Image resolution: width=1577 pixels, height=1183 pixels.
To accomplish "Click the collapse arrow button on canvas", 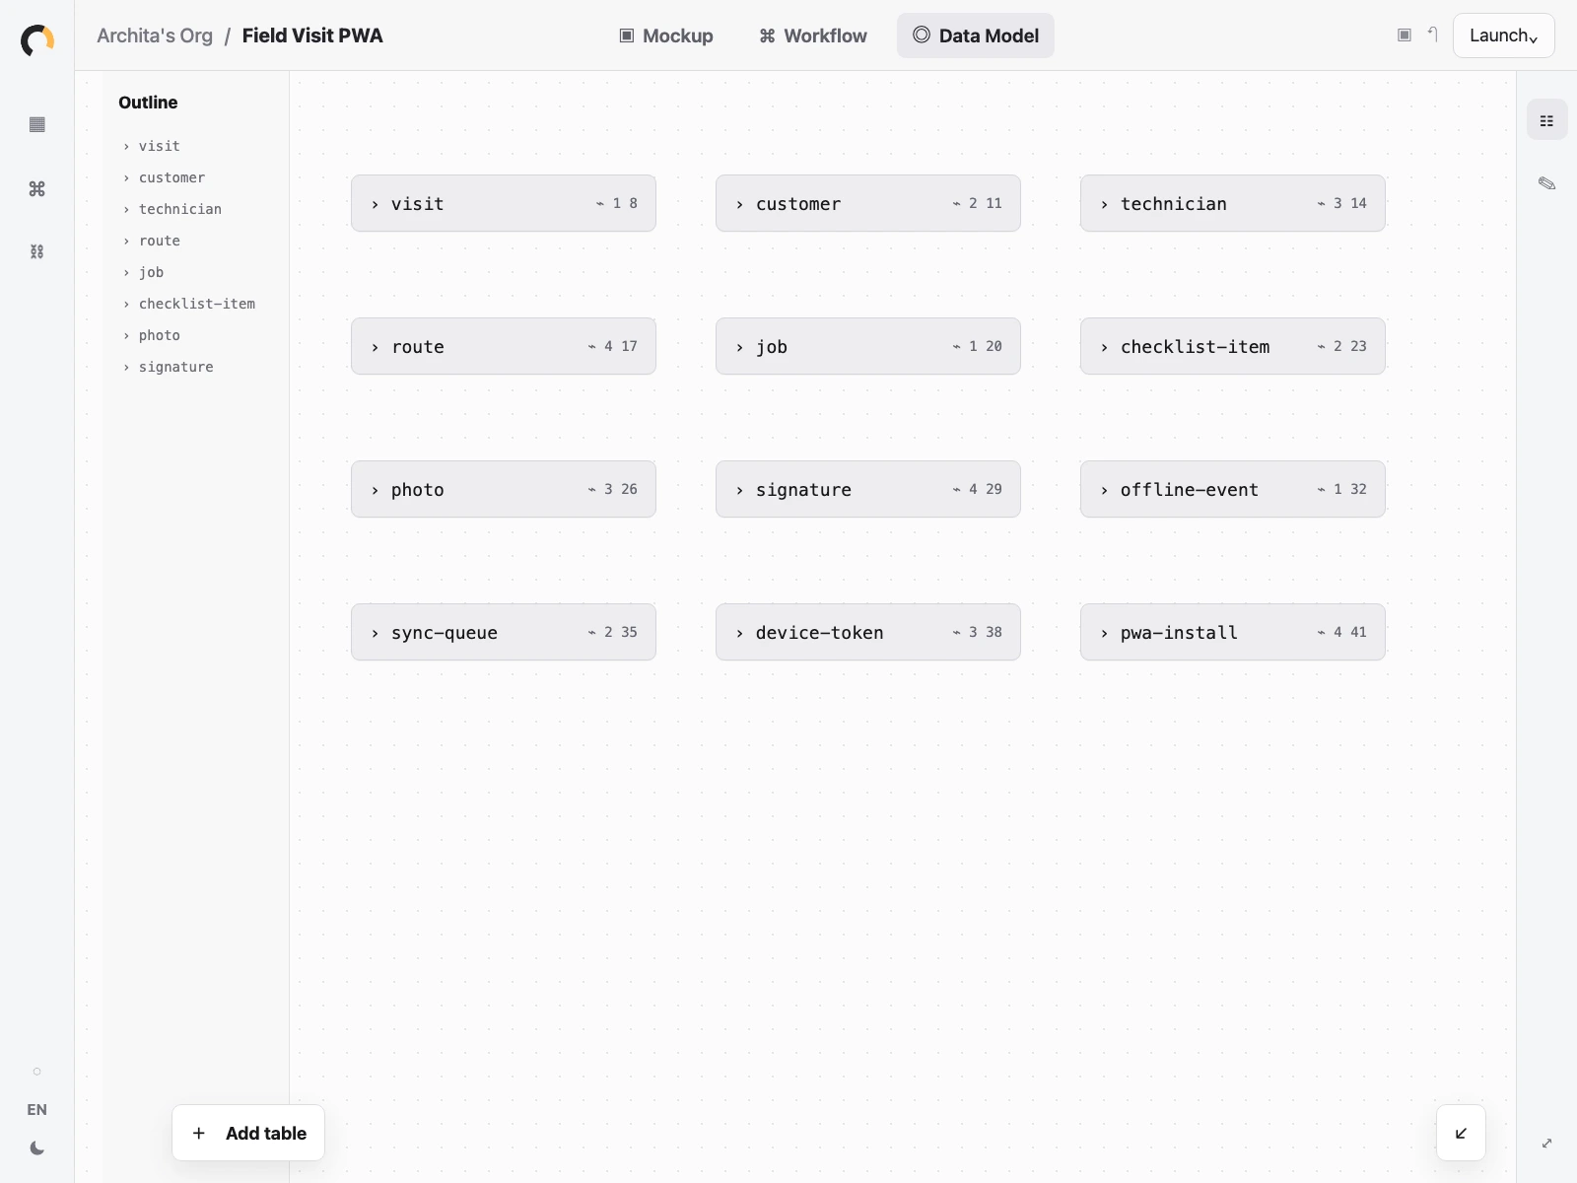I will (1461, 1133).
